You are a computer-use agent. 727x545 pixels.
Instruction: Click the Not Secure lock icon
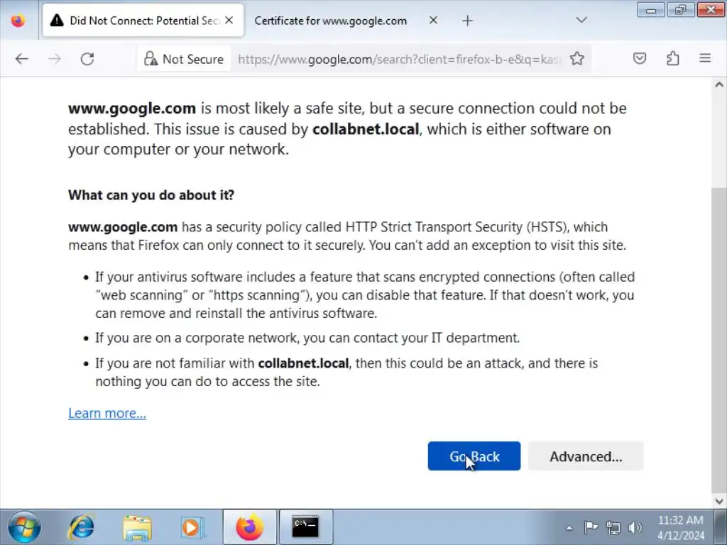[151, 59]
